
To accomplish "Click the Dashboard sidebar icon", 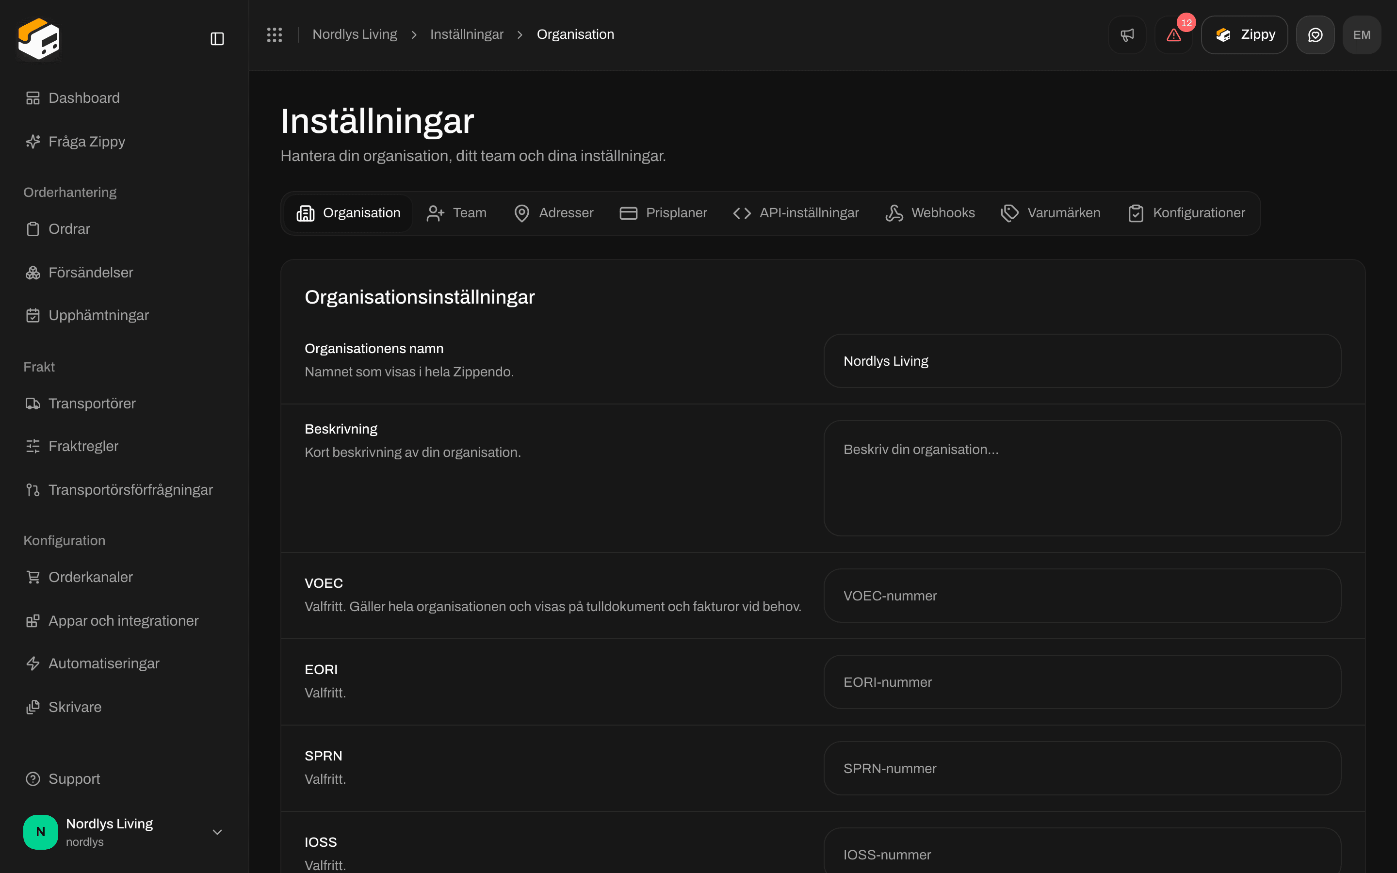I will coord(33,98).
